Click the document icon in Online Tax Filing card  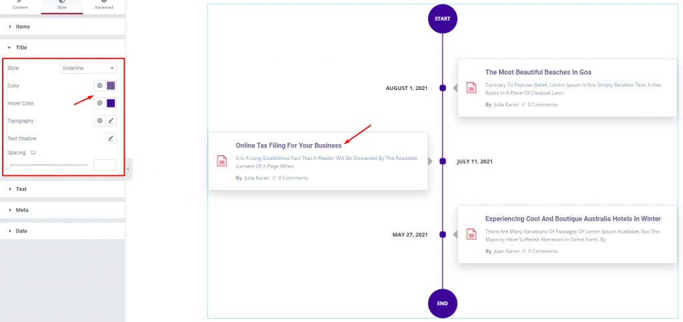click(222, 161)
